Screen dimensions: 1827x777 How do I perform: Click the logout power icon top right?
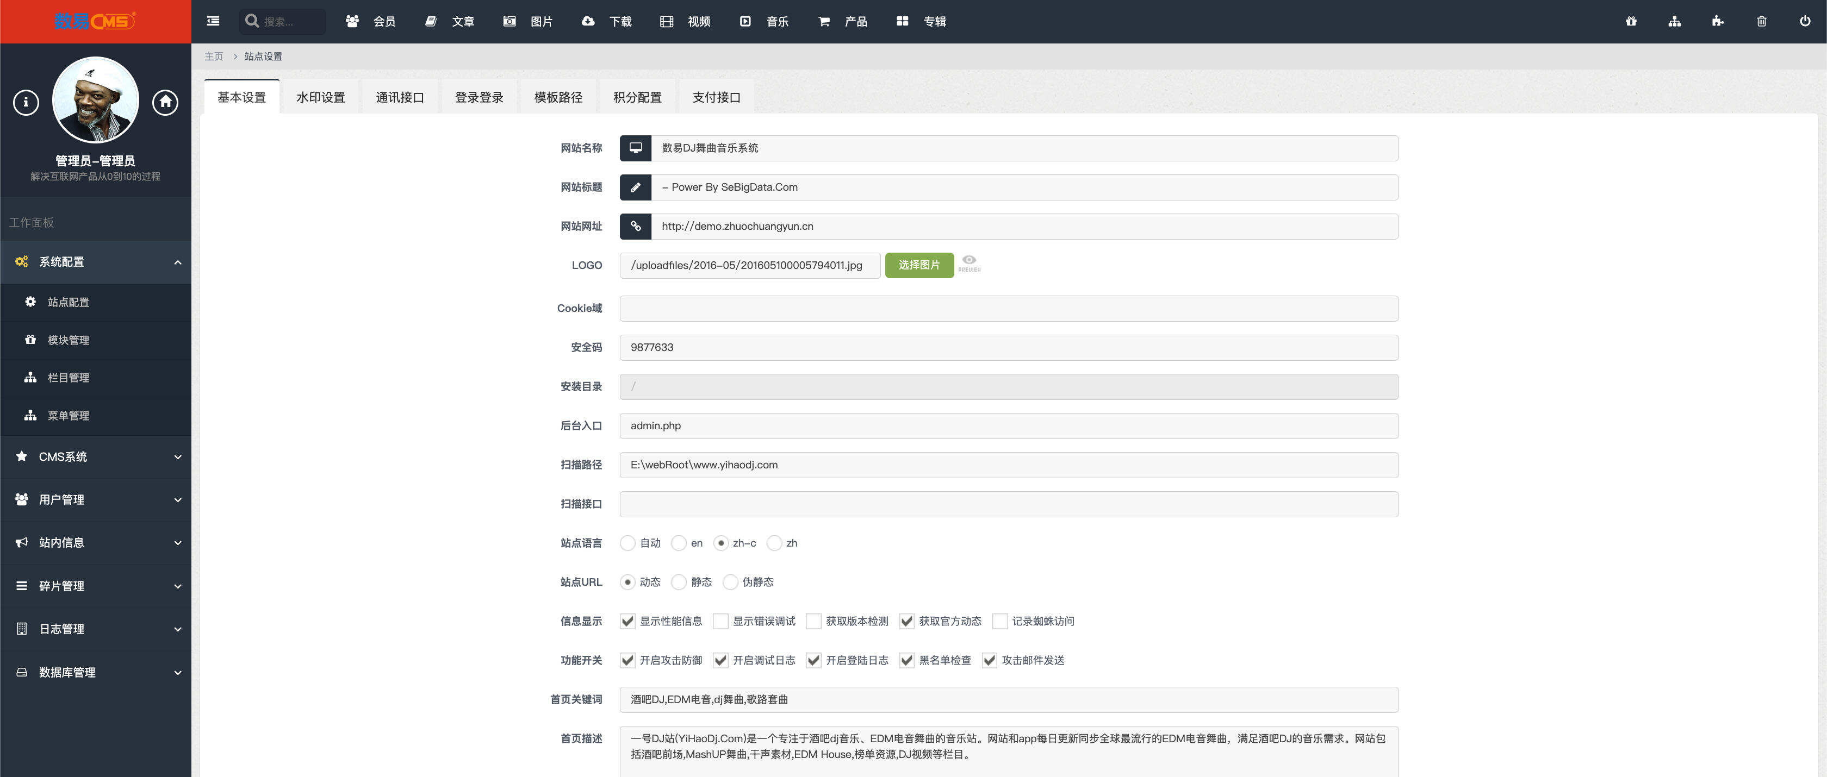coord(1805,21)
